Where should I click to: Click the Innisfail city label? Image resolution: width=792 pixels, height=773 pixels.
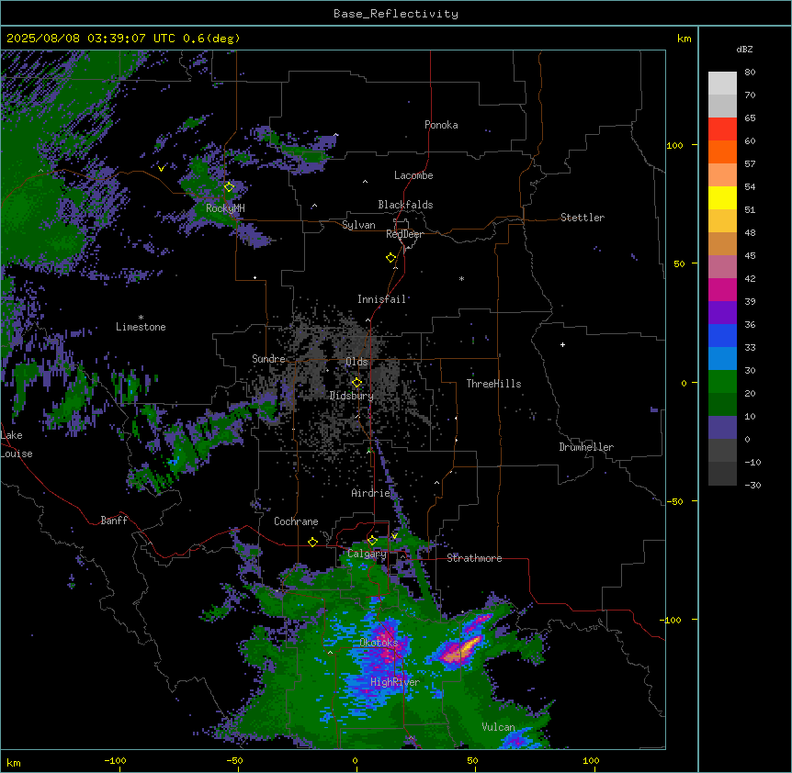pos(381,299)
